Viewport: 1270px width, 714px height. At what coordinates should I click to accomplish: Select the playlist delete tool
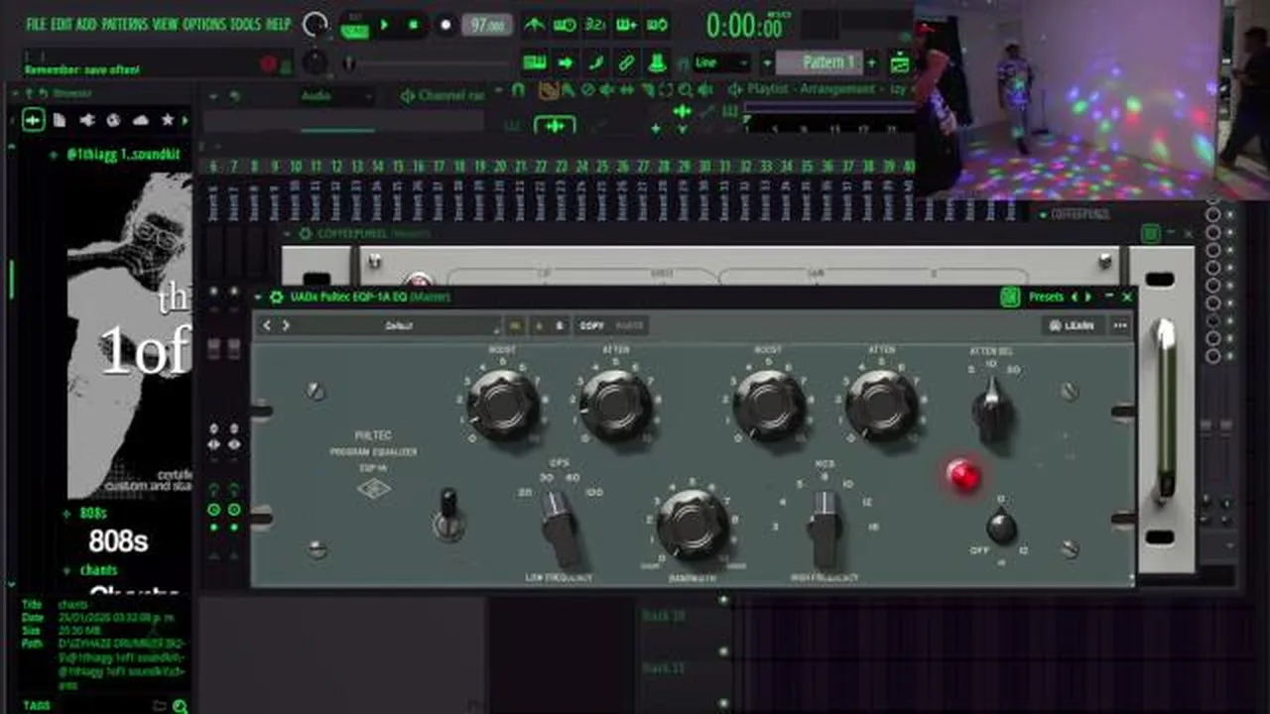coord(587,90)
